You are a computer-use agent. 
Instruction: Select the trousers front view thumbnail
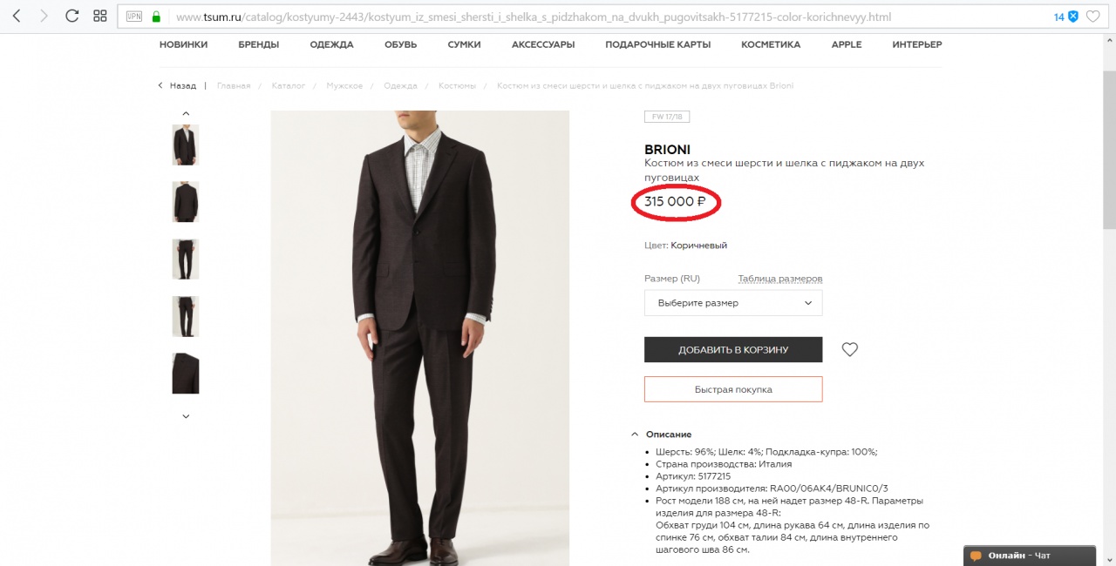(x=185, y=259)
